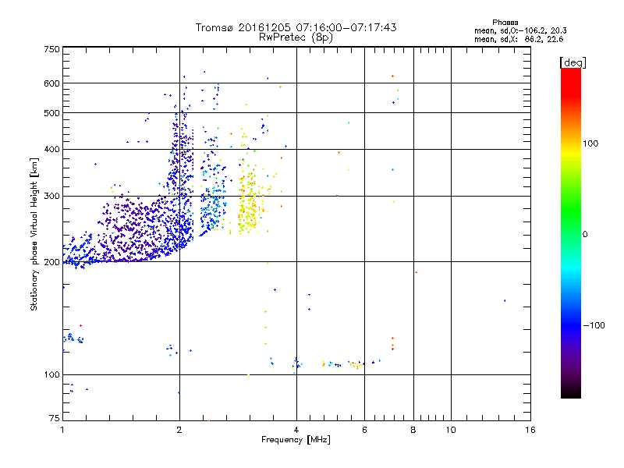Click the 'mean, sd,O:-106.2, 20.3' line

click(520, 30)
